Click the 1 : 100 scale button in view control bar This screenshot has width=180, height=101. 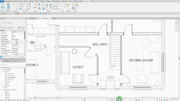pyautogui.click(x=30, y=98)
